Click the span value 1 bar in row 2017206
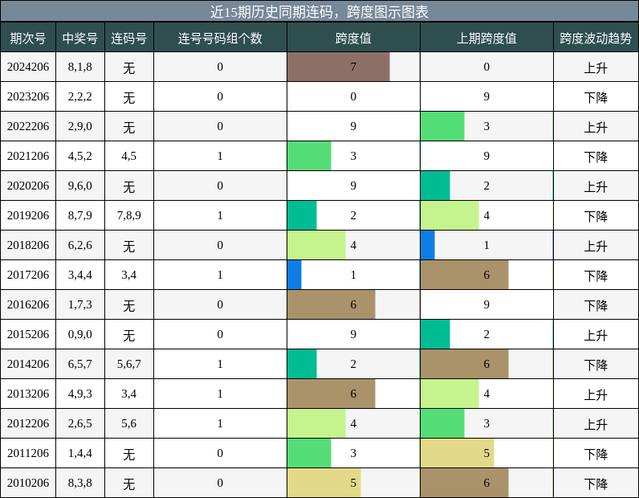 click(295, 275)
